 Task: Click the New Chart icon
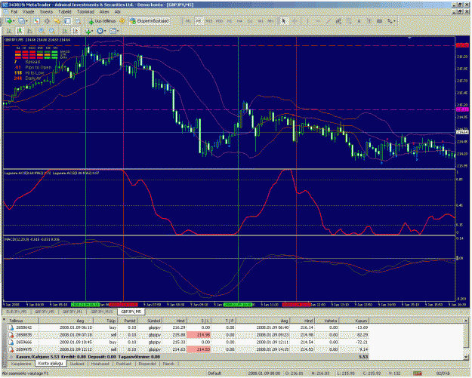[8, 21]
